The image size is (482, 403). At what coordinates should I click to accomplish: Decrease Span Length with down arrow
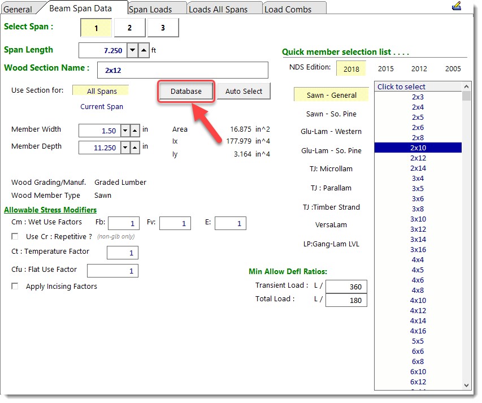click(132, 50)
